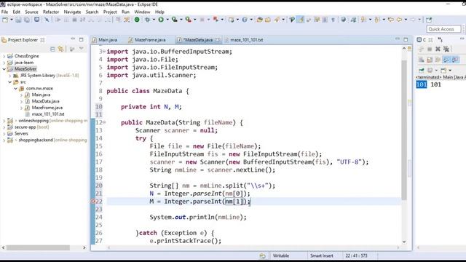466x262 pixels.
Task: Expand the ChessEngine project
Action: point(4,56)
